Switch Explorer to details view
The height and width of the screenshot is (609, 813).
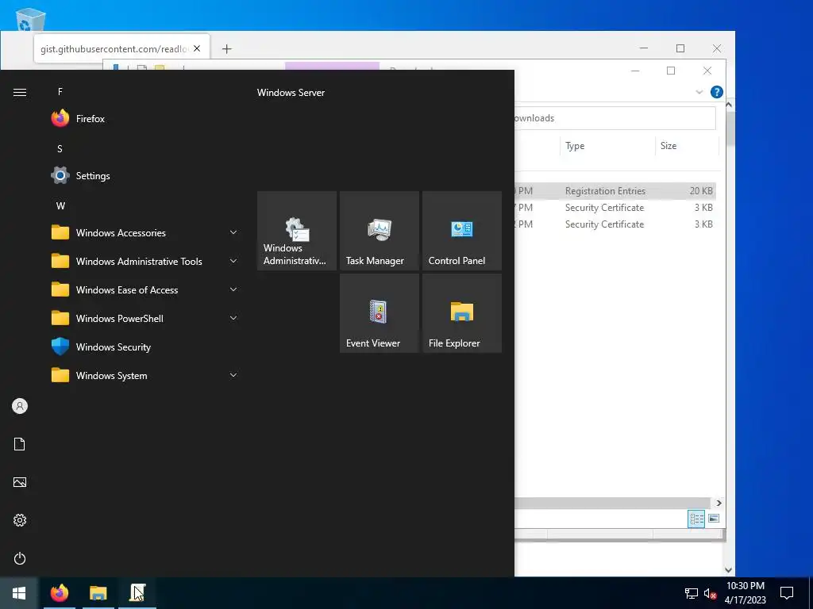696,519
